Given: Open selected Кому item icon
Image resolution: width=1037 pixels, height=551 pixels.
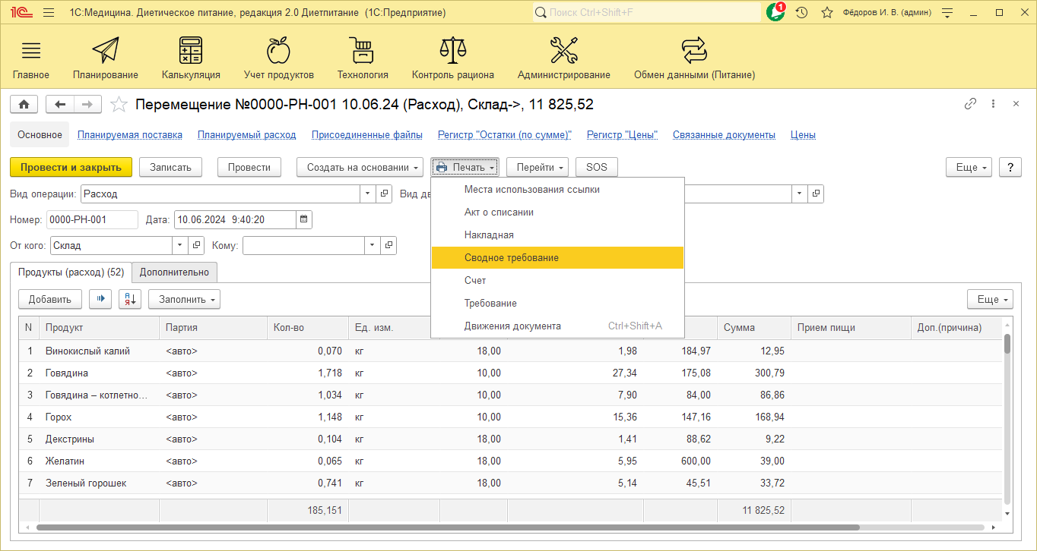Looking at the screenshot, I should 388,246.
